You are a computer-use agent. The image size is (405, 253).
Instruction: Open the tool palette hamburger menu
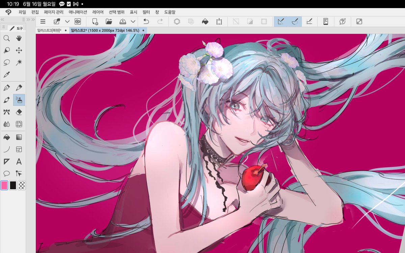(x=4, y=28)
